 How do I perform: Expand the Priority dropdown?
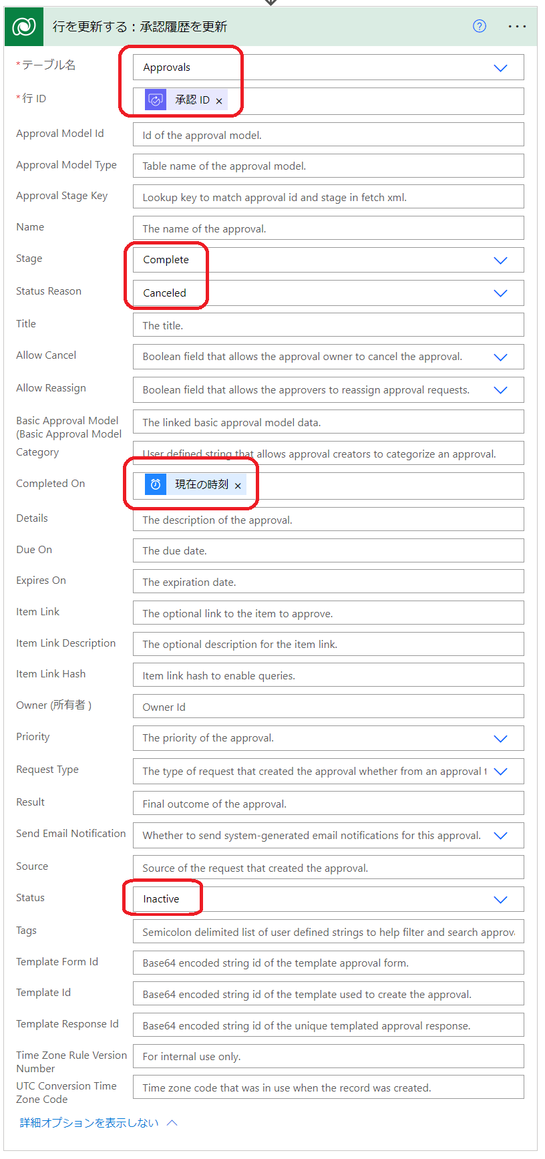click(328, 738)
